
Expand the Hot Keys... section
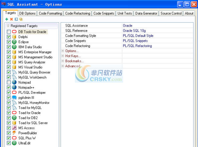(63, 56)
